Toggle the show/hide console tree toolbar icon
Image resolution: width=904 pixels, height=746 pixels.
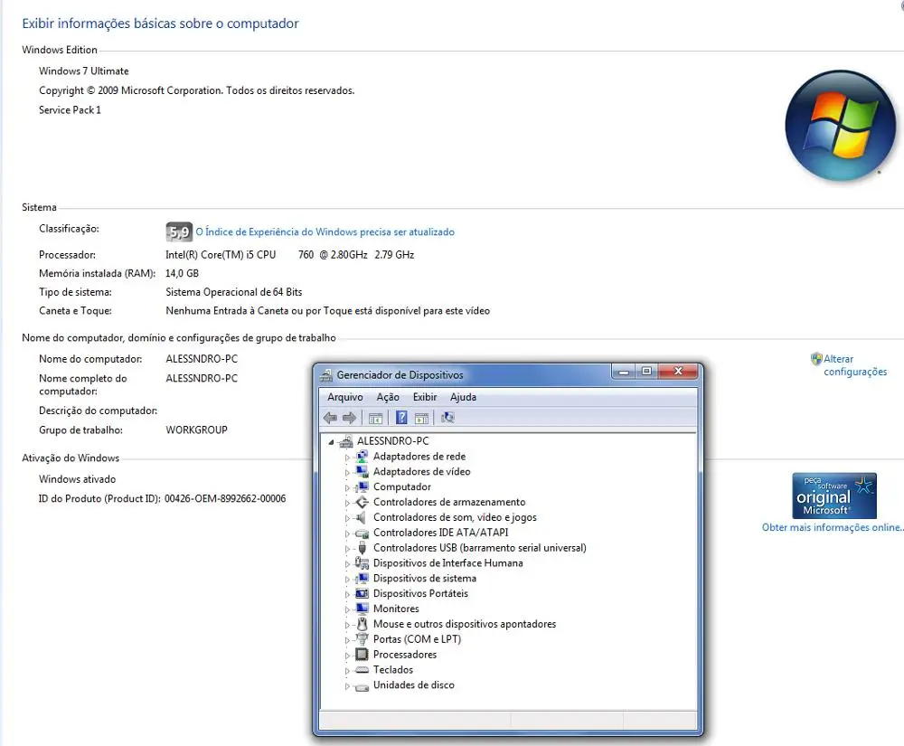coord(375,418)
